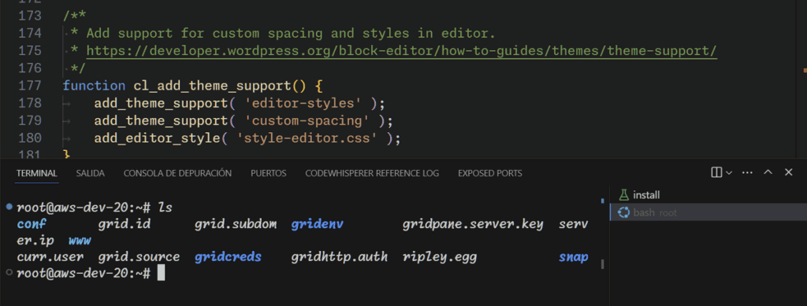This screenshot has height=306, width=807.
Task: Click the 'custom-spacing' string
Action: pos(307,120)
